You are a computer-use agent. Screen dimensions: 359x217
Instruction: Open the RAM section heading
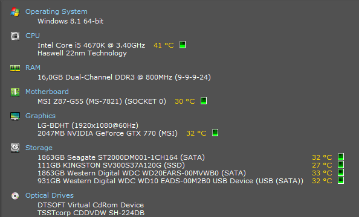point(33,68)
